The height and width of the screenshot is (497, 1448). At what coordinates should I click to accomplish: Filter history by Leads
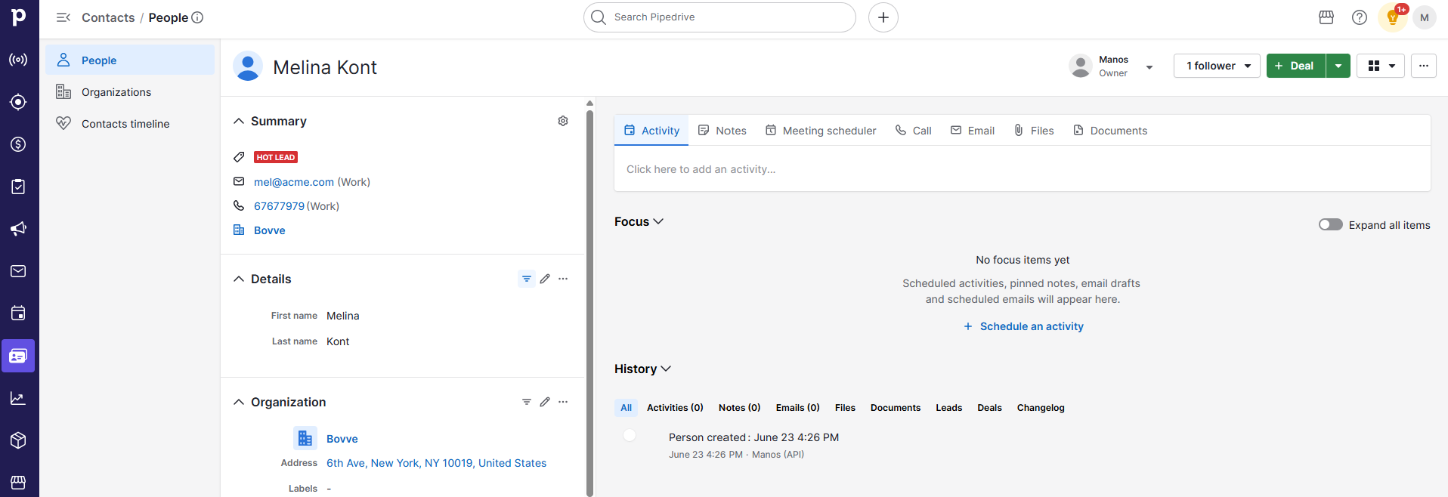[949, 408]
